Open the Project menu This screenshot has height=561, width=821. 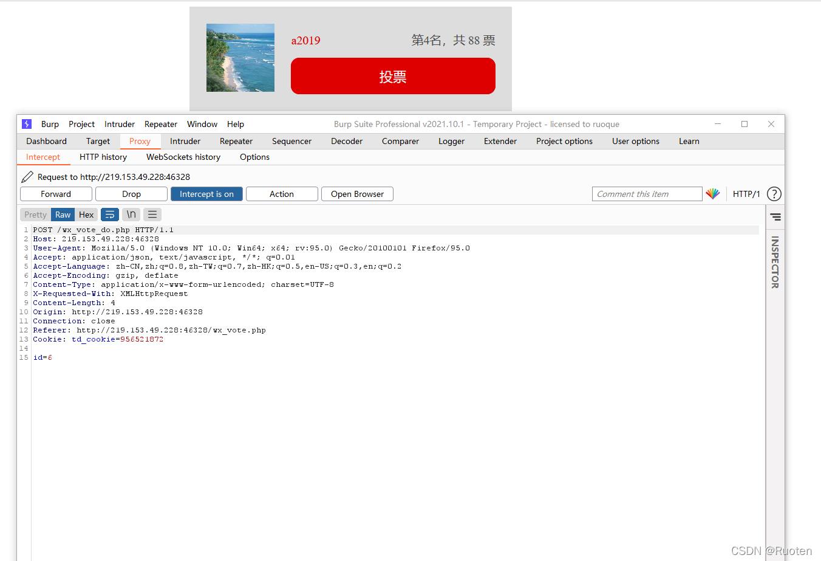point(81,124)
